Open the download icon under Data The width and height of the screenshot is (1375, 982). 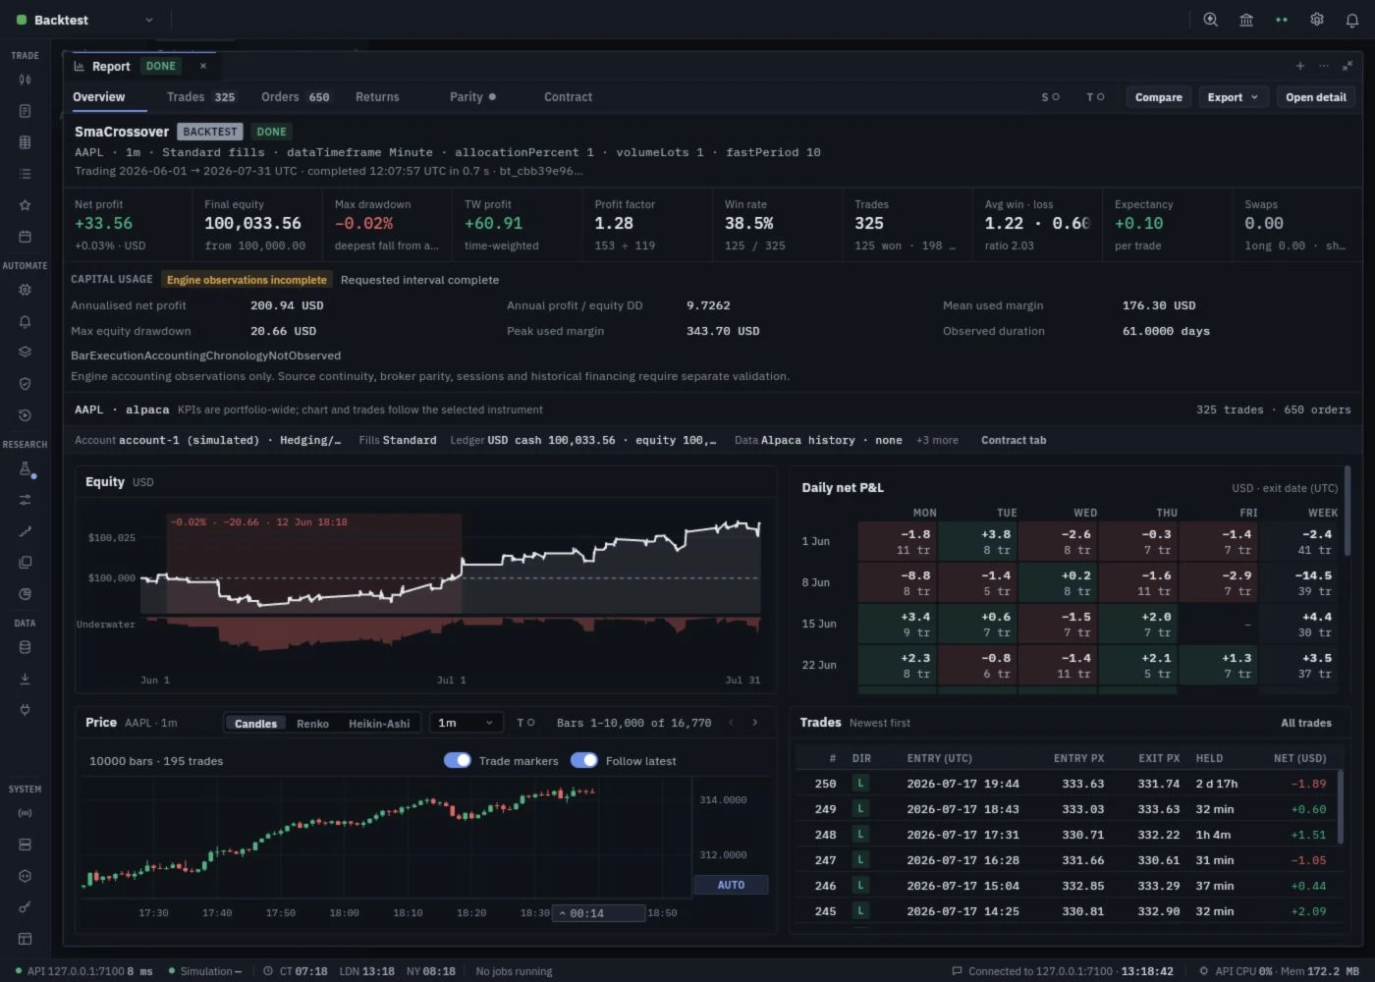click(x=25, y=679)
